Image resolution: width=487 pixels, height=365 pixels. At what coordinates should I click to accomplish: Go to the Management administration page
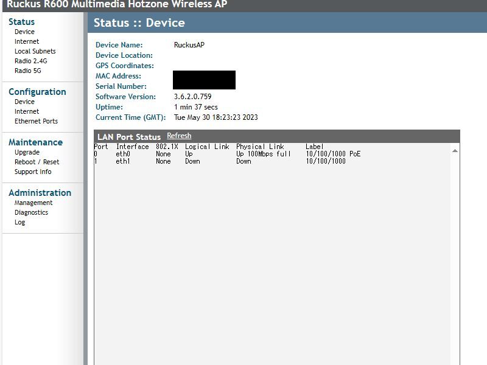point(33,203)
